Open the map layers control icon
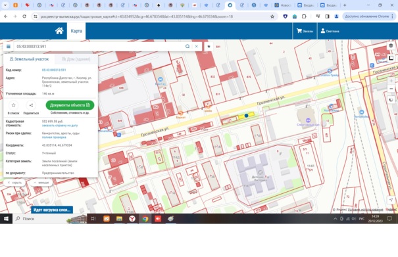The height and width of the screenshot is (257, 398). pos(391,45)
